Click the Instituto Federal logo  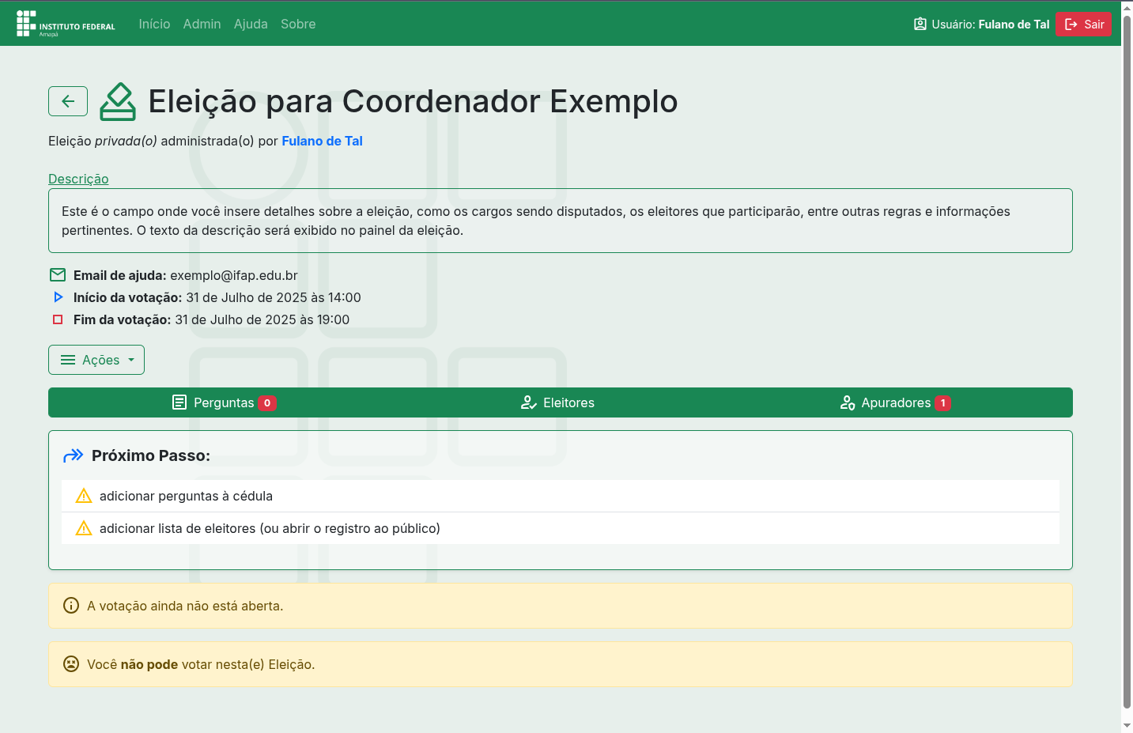point(66,24)
